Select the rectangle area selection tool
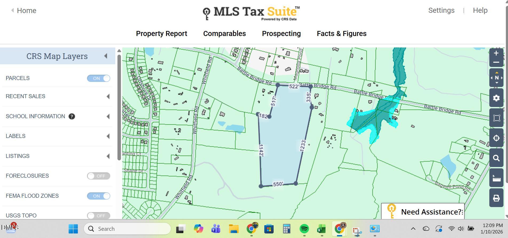Screen dimensions: 508x238 (496, 118)
